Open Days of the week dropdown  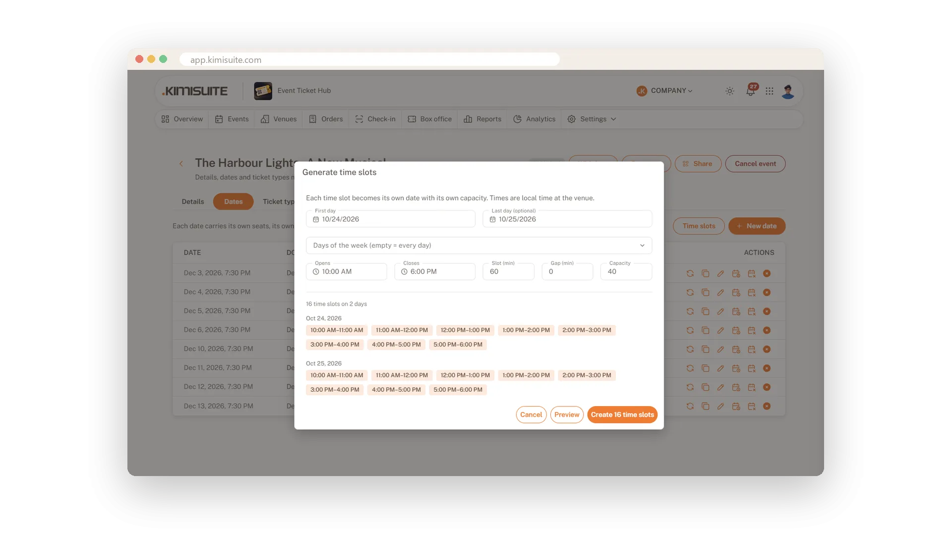[479, 246]
